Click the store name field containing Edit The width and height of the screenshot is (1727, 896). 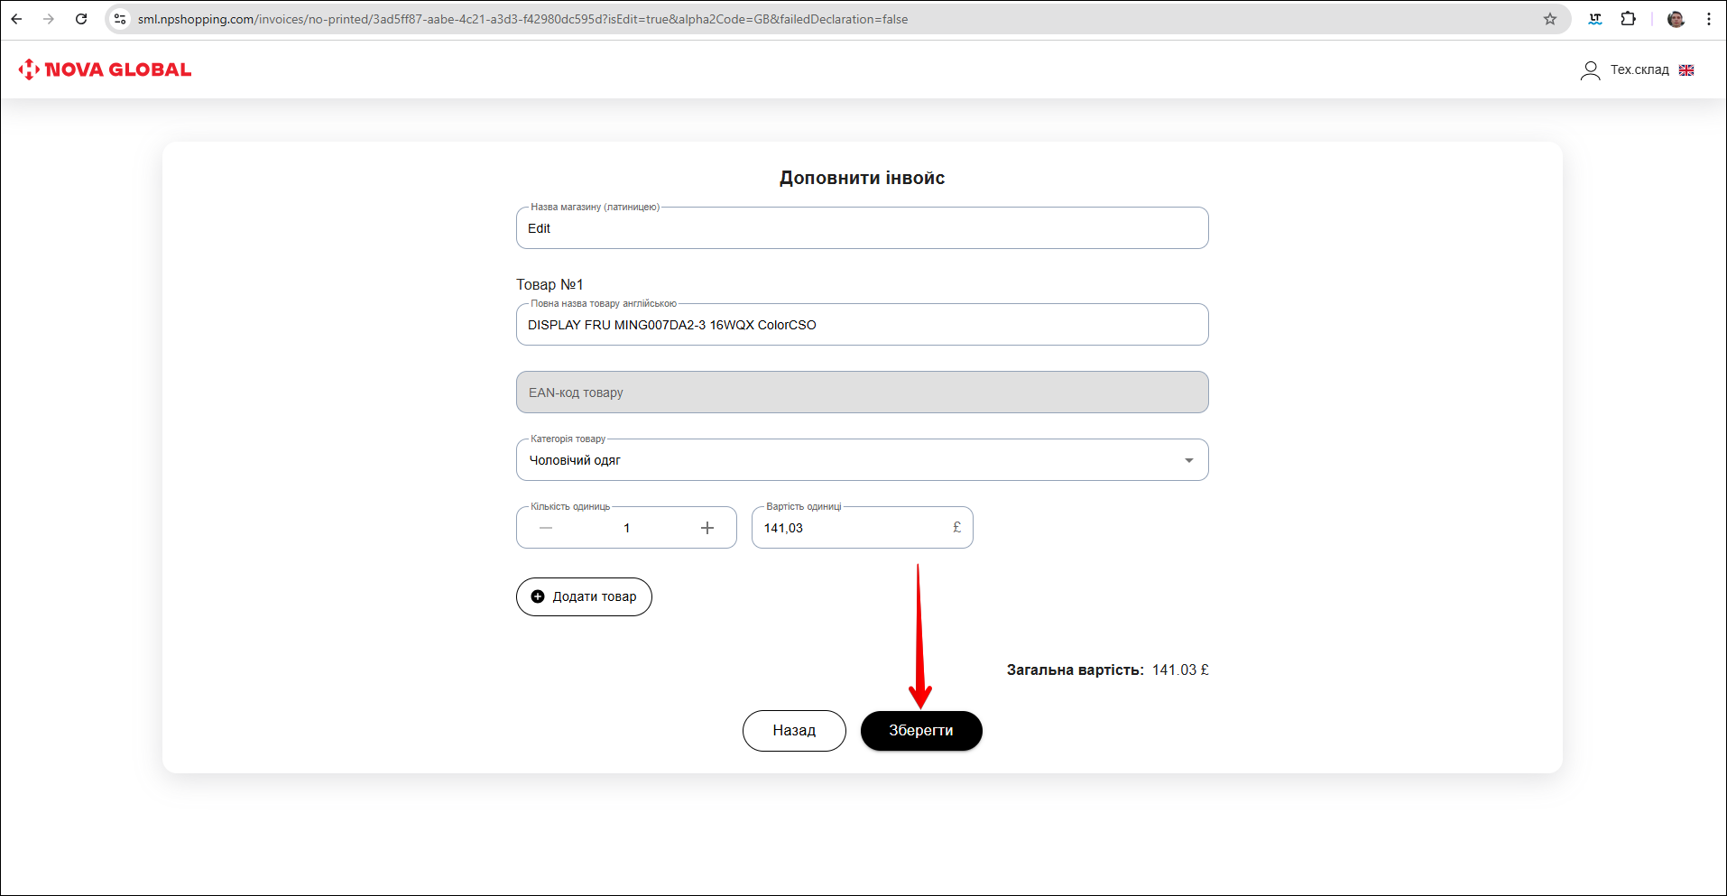click(862, 228)
